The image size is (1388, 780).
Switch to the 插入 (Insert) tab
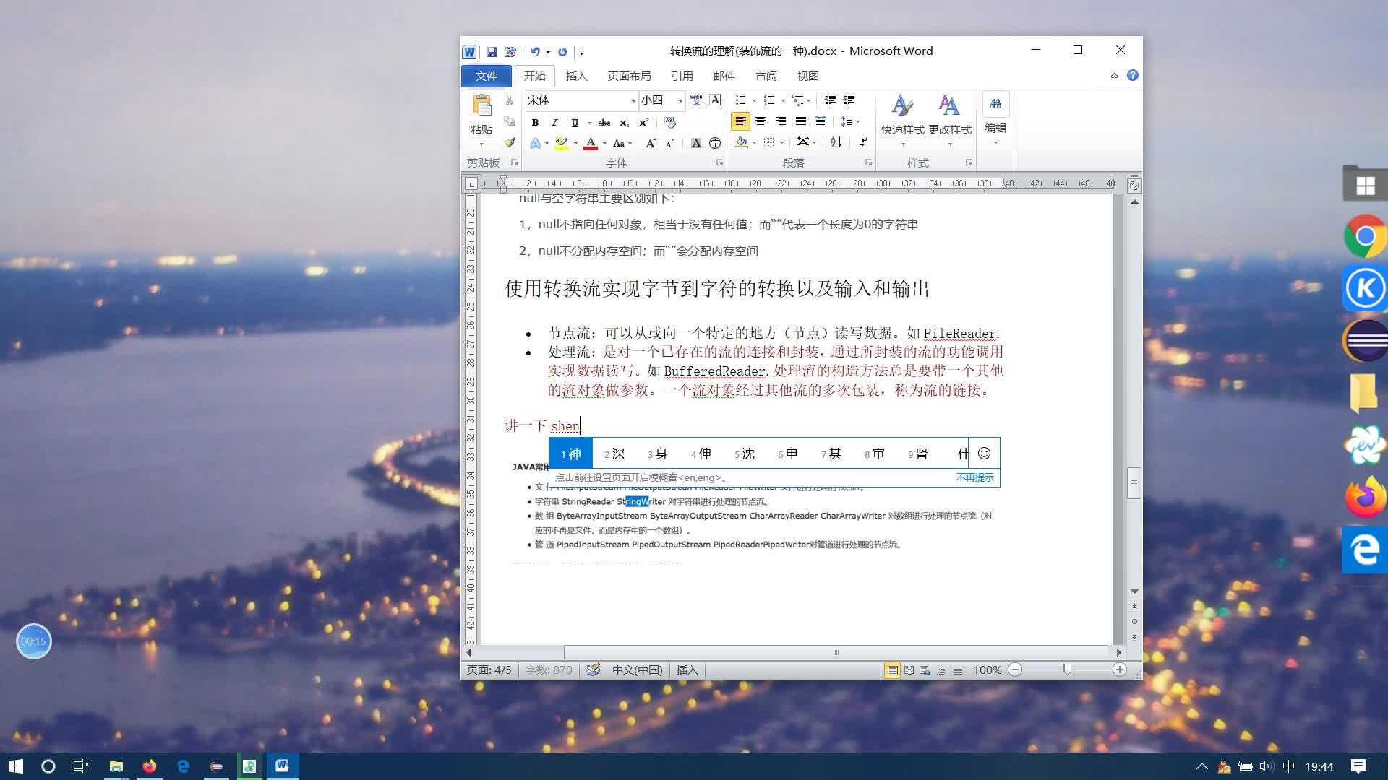pos(576,76)
